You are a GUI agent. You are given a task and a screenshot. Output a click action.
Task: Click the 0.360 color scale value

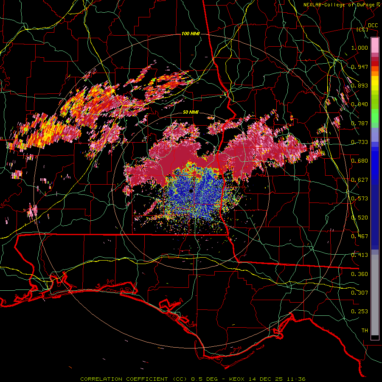(x=360, y=274)
